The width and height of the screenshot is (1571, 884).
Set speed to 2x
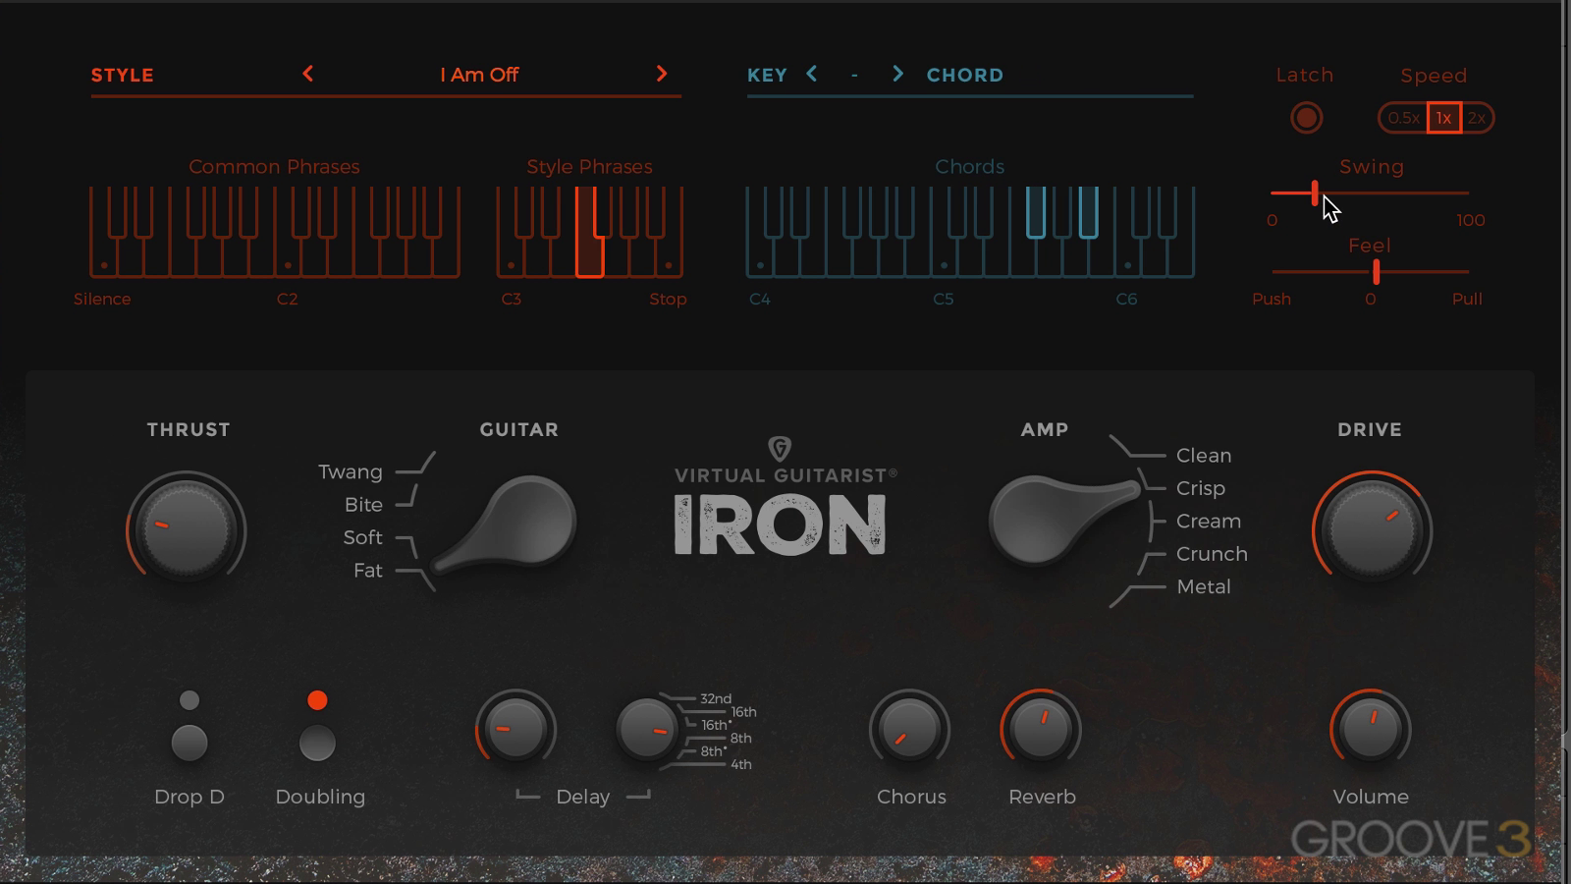click(x=1477, y=118)
